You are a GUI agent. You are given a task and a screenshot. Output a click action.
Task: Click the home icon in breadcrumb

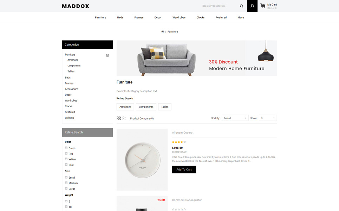point(162,32)
